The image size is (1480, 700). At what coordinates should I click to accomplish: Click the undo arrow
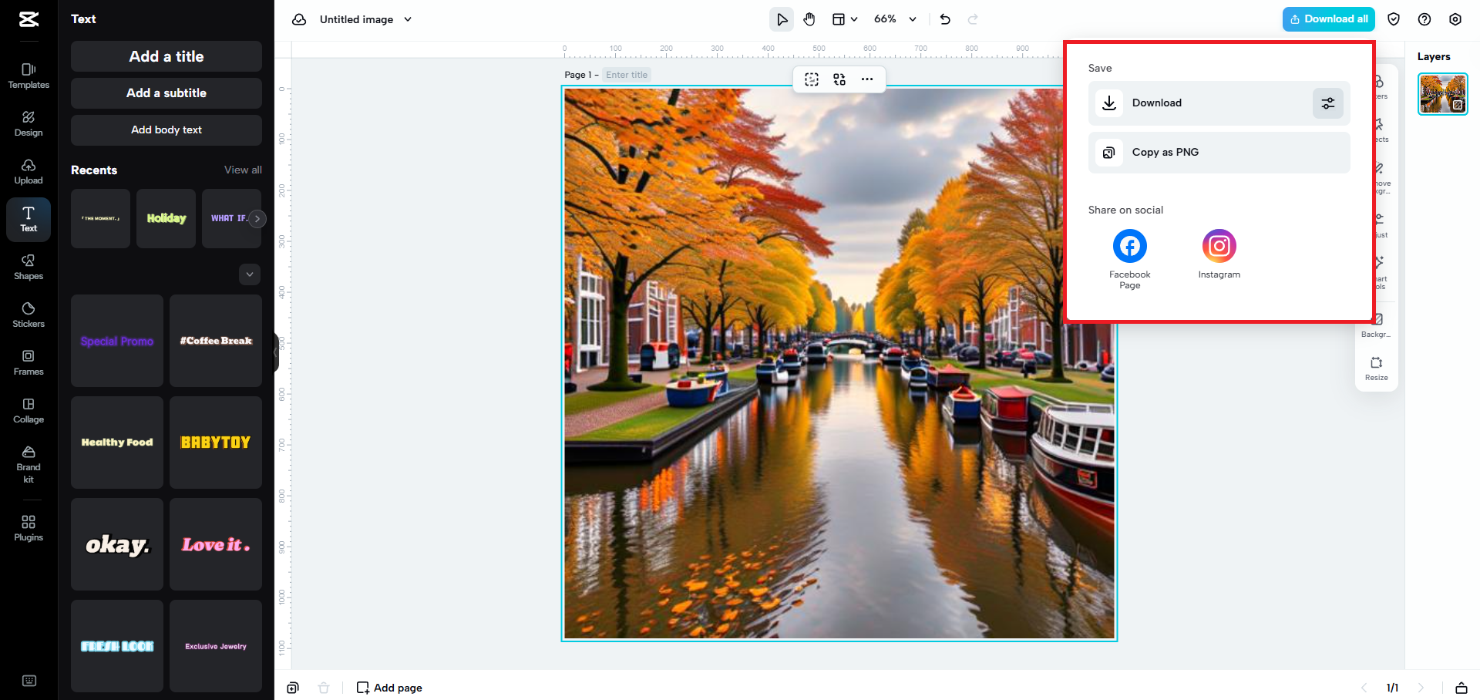pyautogui.click(x=945, y=19)
